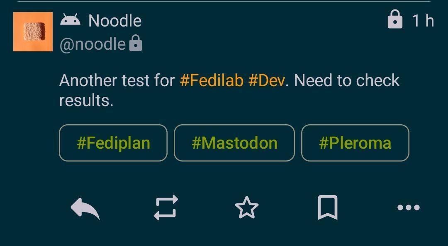Open Noodle's profile via the avatar image
Screen dimensions: 448x246
coord(33,31)
